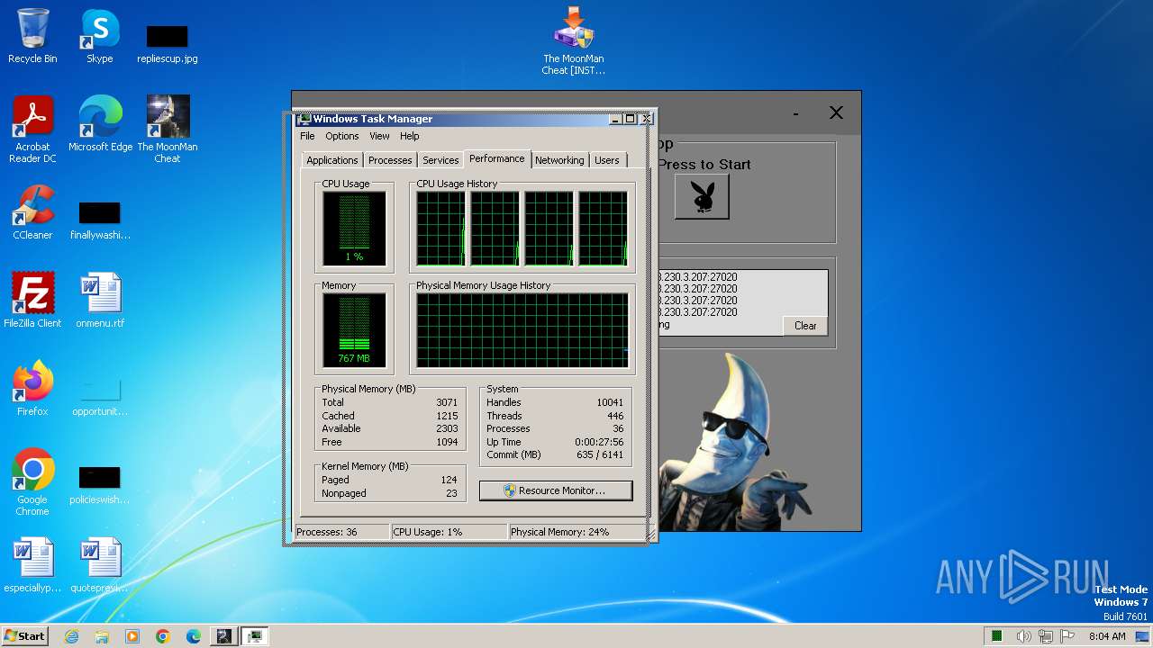Open Action Center flag icon

[x=1067, y=636]
